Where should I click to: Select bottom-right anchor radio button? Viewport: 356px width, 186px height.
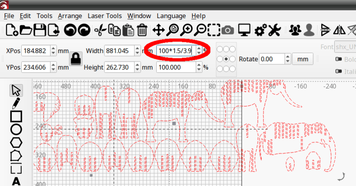click(x=232, y=69)
